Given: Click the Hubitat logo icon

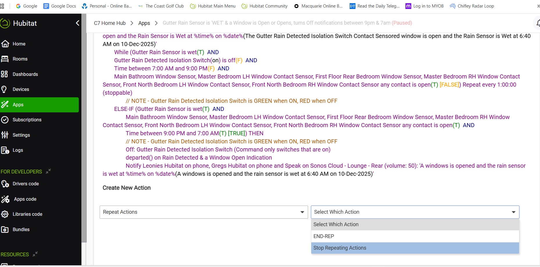Looking at the screenshot, I should pyautogui.click(x=5, y=23).
